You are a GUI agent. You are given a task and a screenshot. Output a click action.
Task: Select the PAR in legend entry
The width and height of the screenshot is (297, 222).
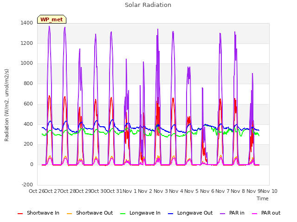tap(232, 213)
